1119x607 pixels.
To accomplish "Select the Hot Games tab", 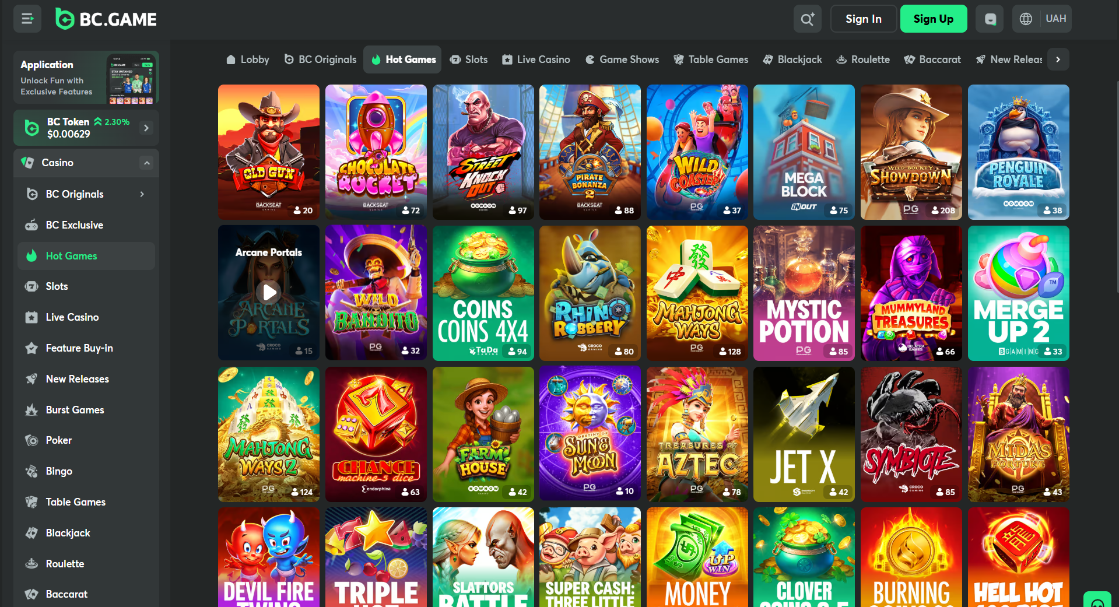I will pyautogui.click(x=403, y=59).
